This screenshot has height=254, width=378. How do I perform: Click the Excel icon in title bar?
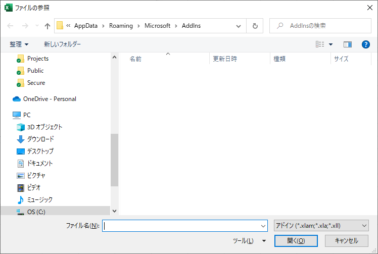click(x=8, y=8)
